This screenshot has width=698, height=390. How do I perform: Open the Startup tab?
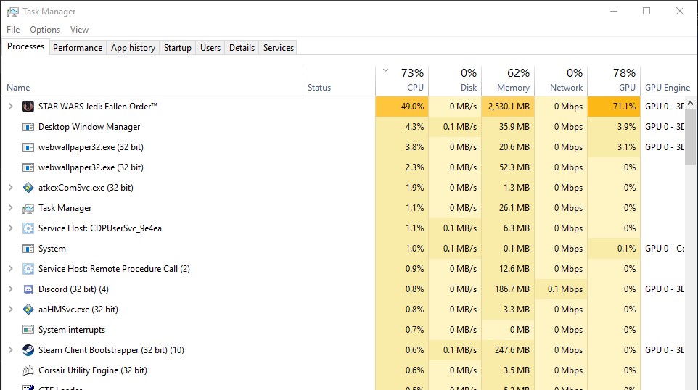[x=177, y=48]
